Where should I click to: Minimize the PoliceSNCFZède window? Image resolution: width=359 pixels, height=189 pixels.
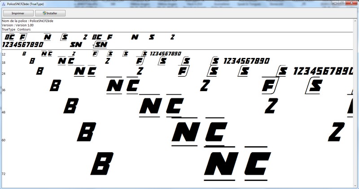click(x=335, y=3)
